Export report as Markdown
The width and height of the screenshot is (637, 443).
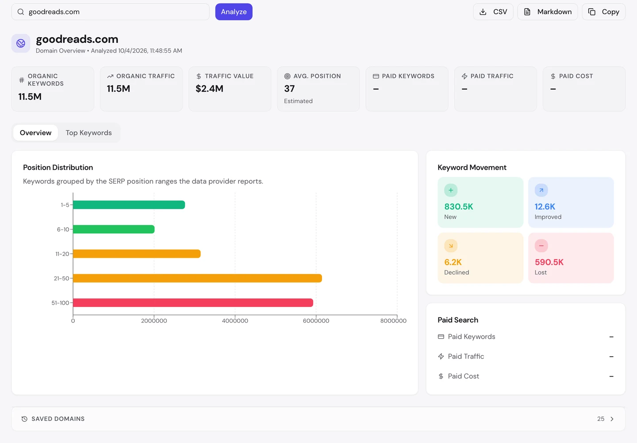[x=548, y=12]
